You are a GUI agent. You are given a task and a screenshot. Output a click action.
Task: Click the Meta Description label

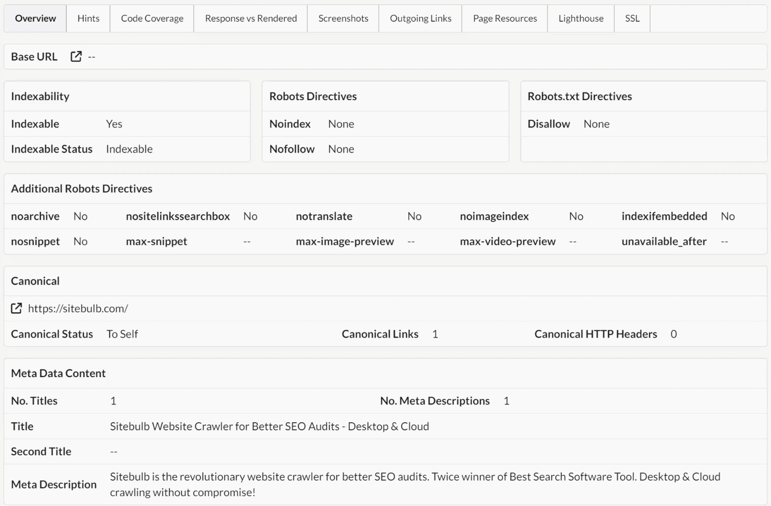54,484
